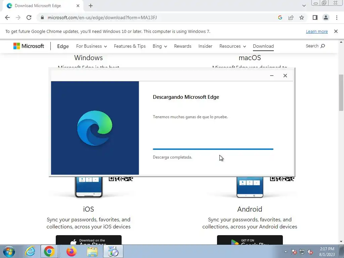Image resolution: width=344 pixels, height=258 pixels.
Task: Show hidden system tray icons
Action: 286,252
